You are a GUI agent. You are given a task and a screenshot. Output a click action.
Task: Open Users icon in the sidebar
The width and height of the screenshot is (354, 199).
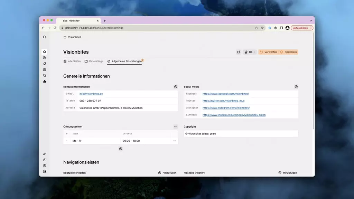pyautogui.click(x=45, y=58)
